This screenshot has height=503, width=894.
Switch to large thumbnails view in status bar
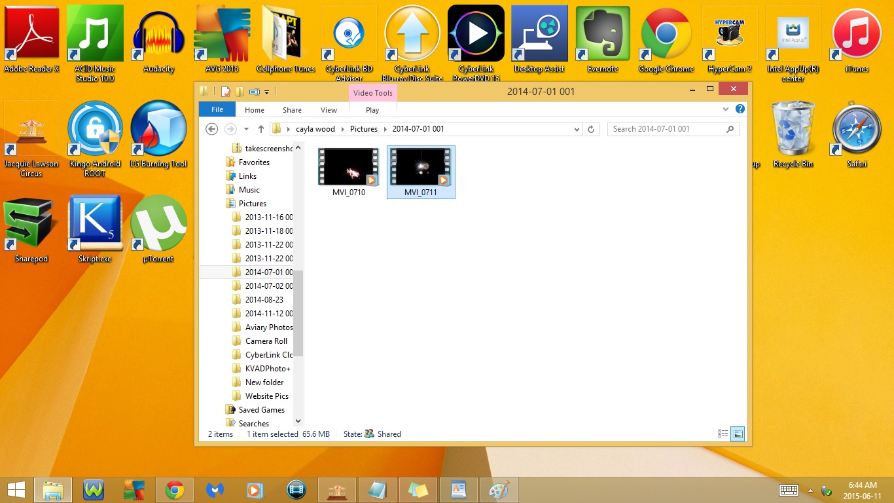coord(737,434)
